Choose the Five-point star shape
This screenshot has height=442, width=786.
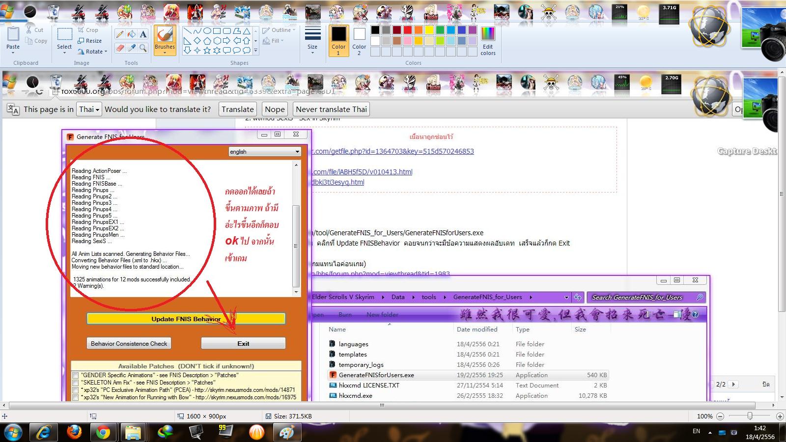[207, 50]
